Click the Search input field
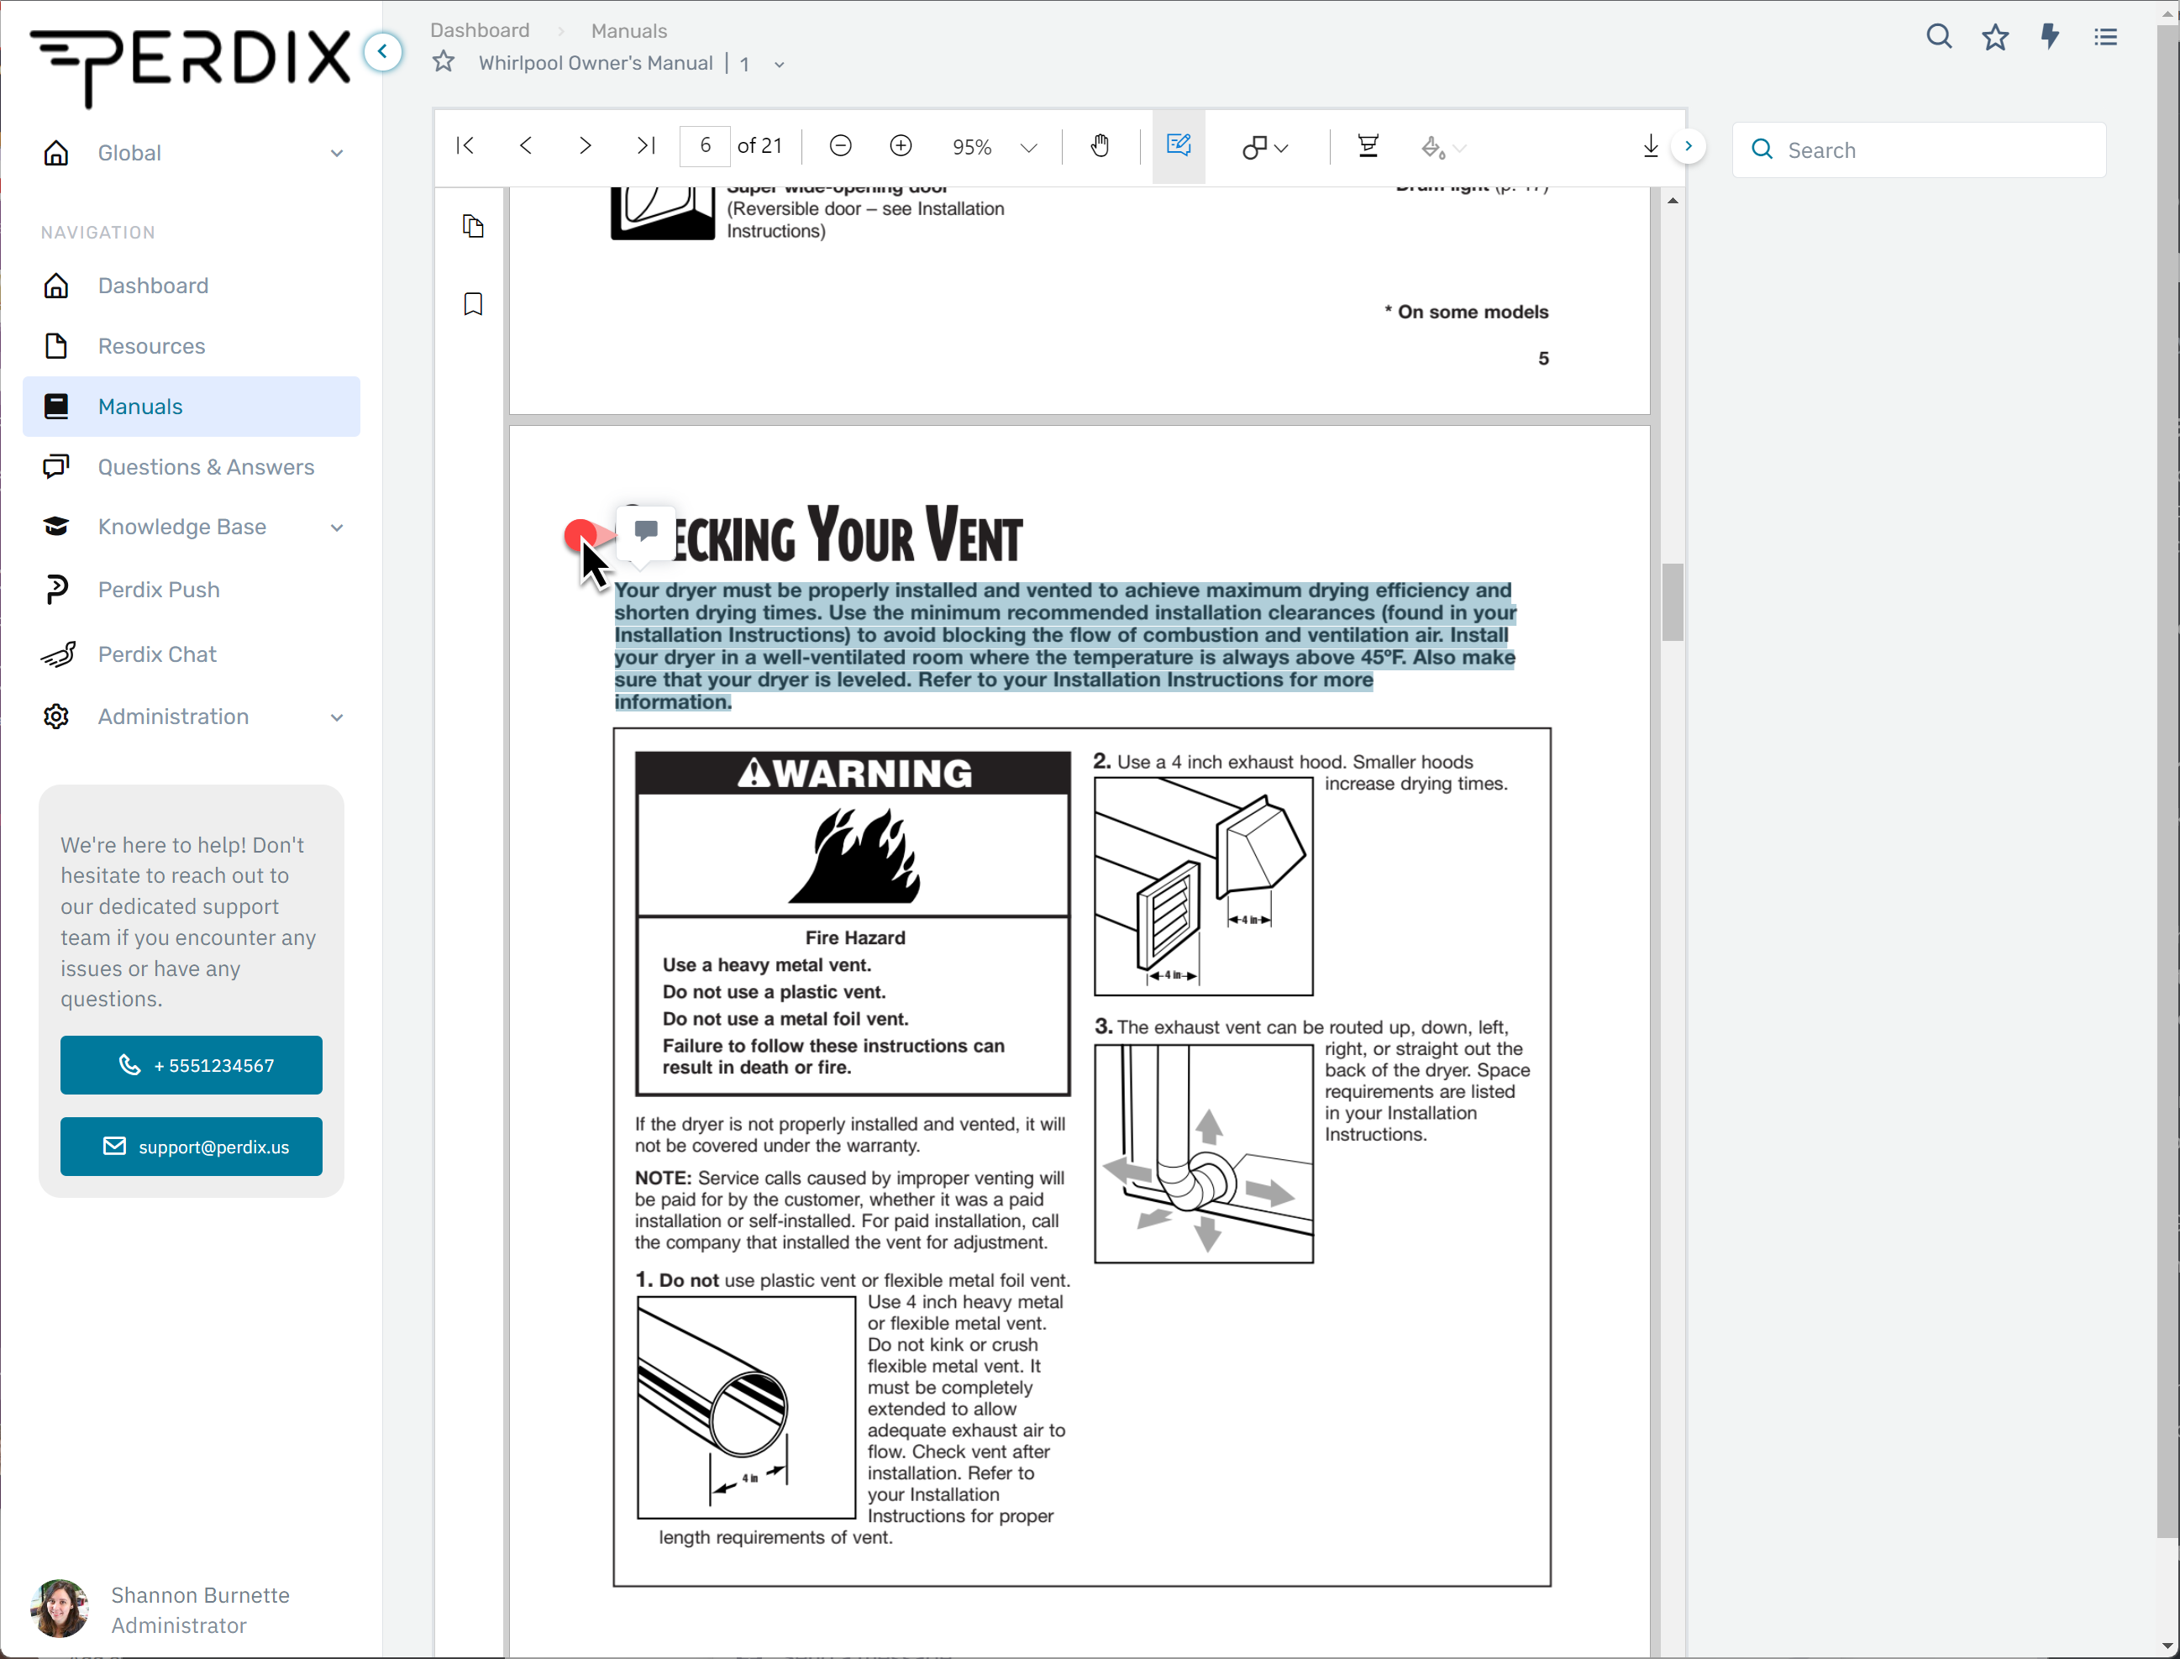2180x1659 pixels. 1919,150
